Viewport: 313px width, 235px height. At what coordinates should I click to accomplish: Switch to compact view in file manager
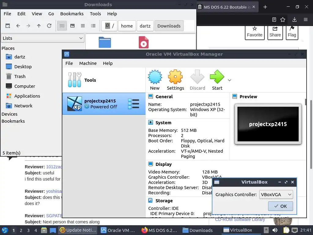click(83, 26)
